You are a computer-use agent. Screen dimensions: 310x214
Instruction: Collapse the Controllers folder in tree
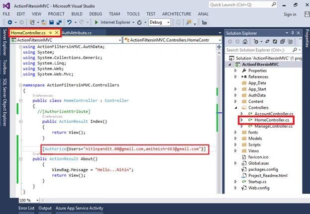[236, 108]
